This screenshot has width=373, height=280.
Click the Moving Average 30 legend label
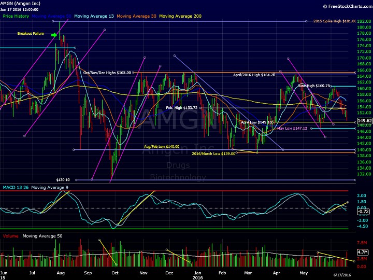tap(136, 16)
